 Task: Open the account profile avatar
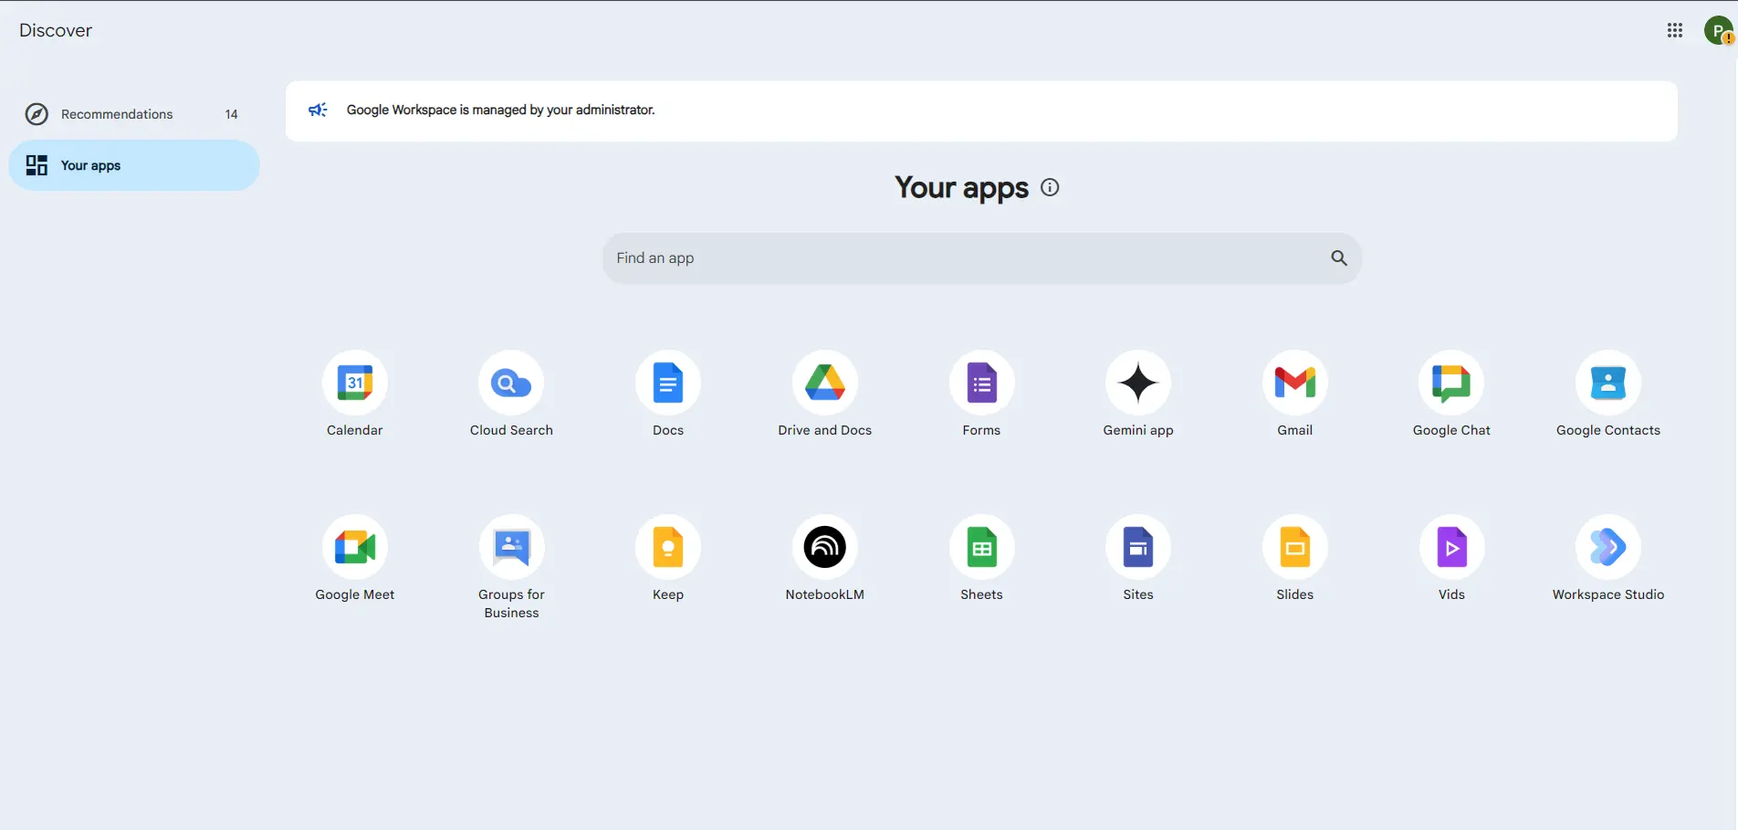pos(1719,30)
